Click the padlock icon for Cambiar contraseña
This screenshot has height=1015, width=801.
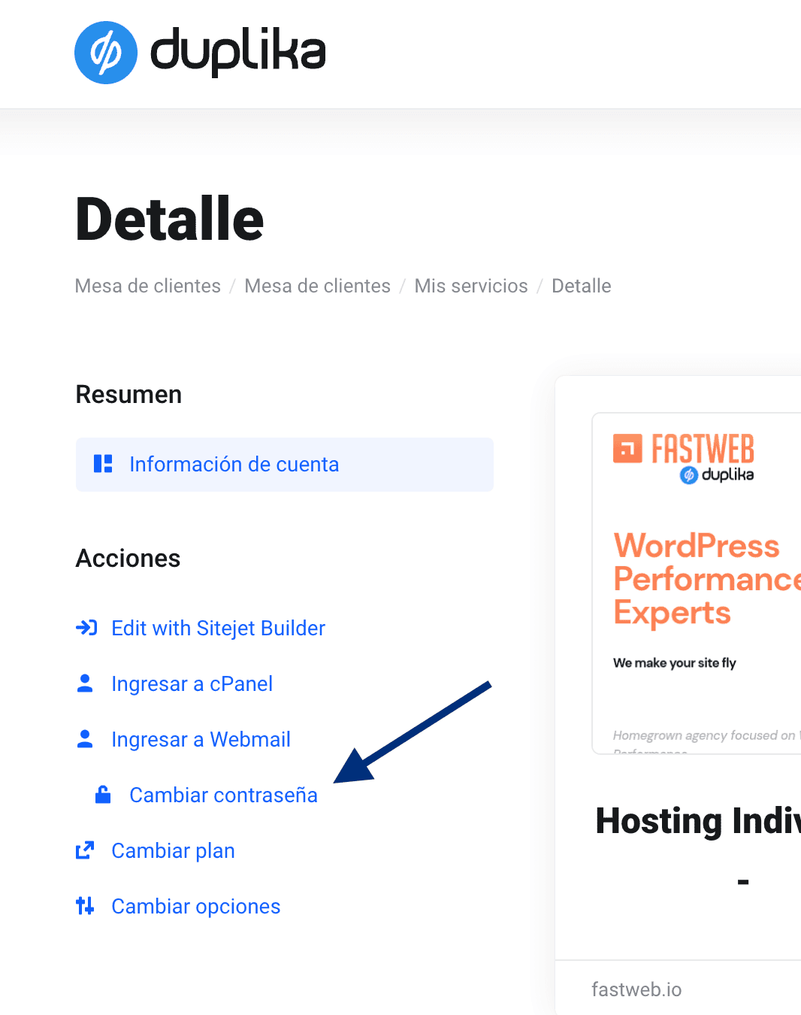(103, 795)
